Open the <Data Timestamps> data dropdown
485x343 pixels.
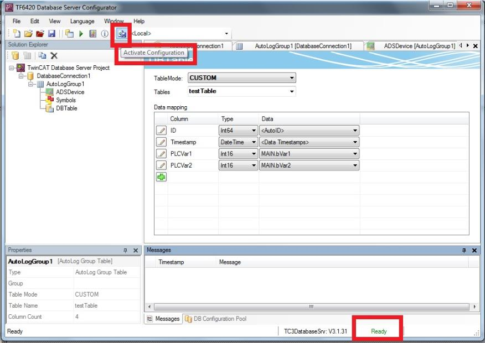click(x=355, y=142)
